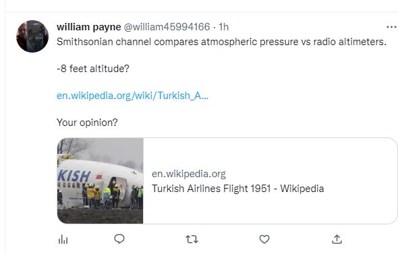This screenshot has width=398, height=254.
Task: View tweet analytics bar chart icon
Action: pos(63,239)
